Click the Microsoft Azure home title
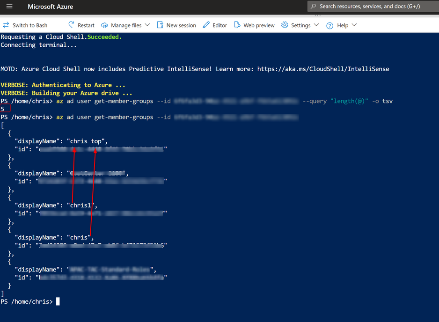 [51, 7]
